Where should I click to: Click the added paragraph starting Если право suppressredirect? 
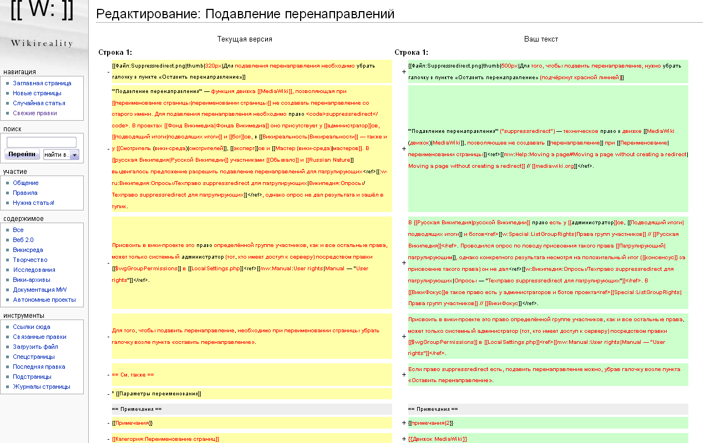[x=548, y=375]
